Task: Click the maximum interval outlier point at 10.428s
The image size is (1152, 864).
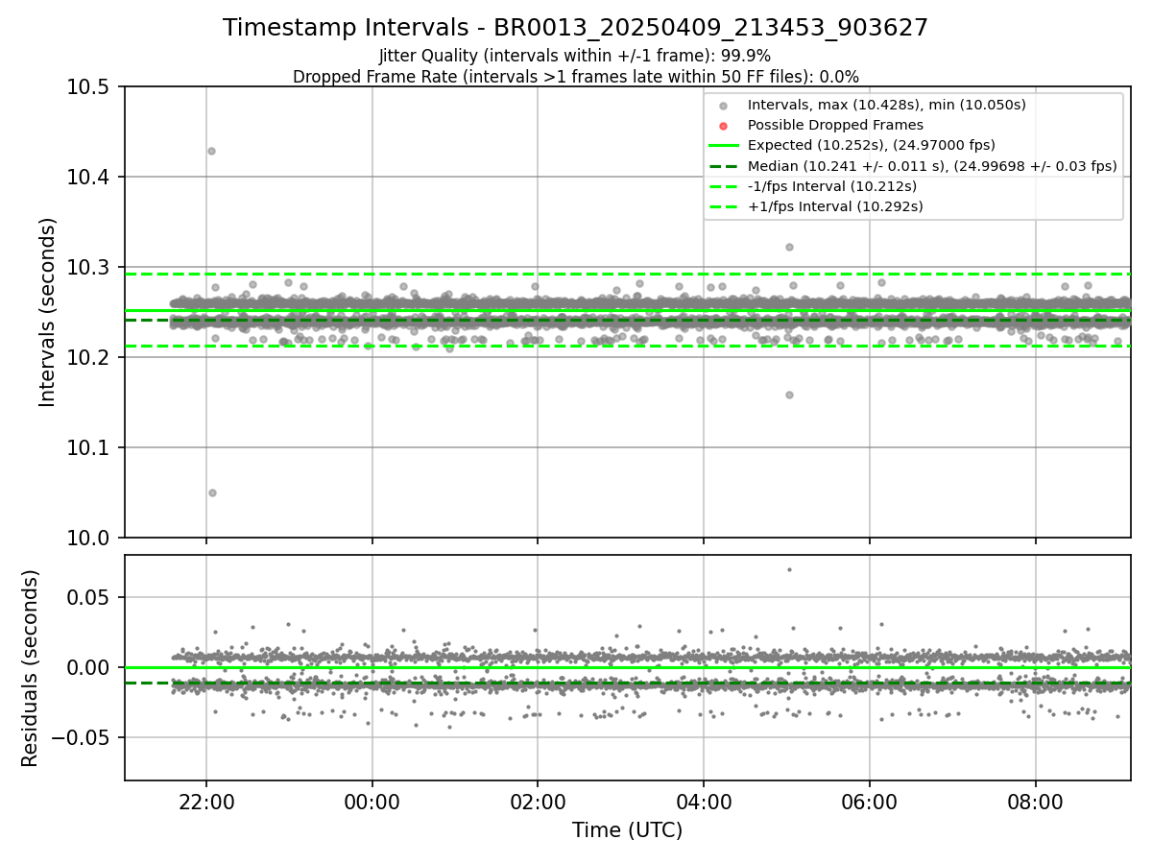Action: pyautogui.click(x=211, y=151)
